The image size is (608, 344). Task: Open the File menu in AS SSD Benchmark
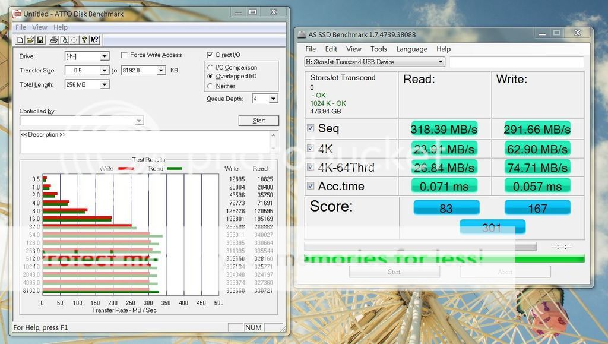coord(310,49)
